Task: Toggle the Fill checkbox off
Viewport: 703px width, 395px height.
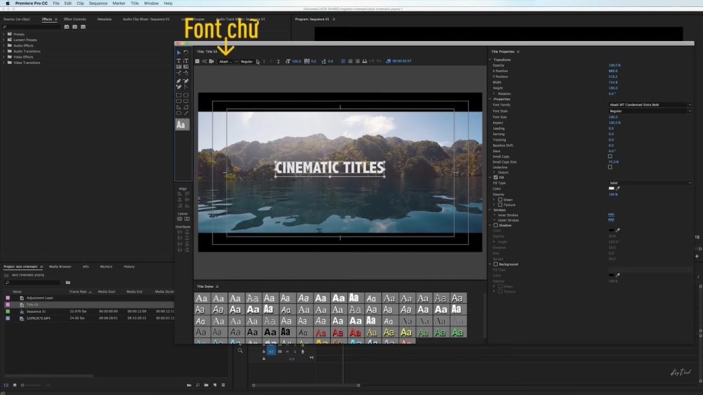Action: [496, 178]
